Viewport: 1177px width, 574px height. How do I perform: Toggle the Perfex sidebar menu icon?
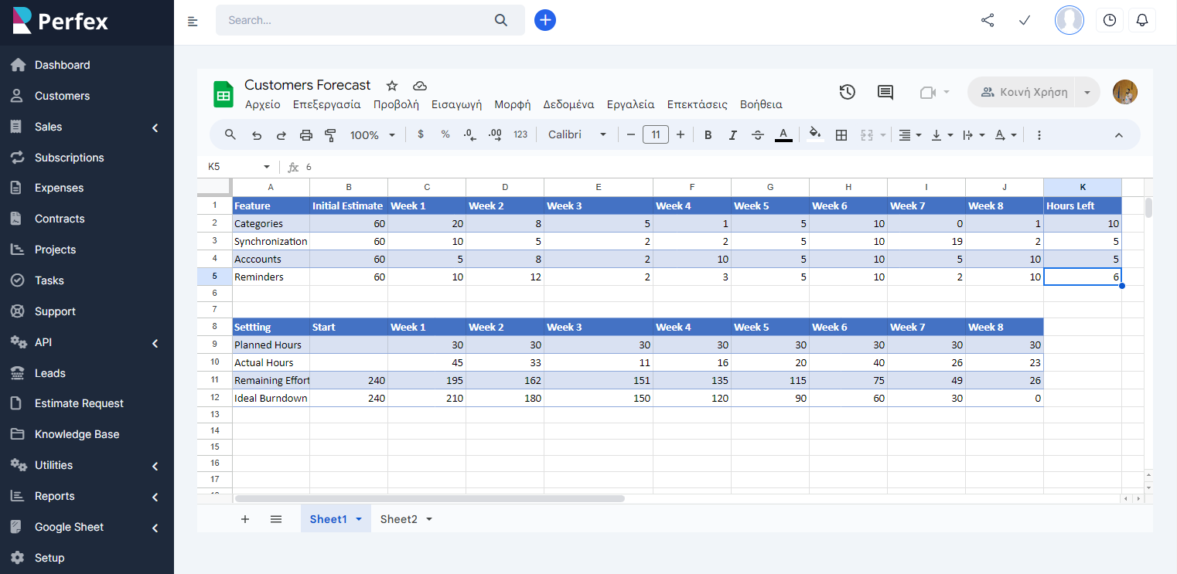(x=193, y=21)
